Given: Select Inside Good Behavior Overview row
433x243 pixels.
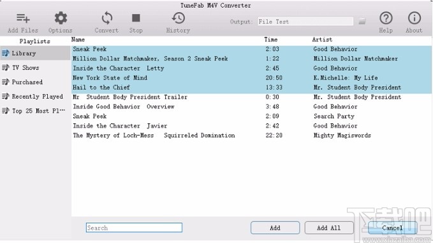Looking at the screenshot, I should pyautogui.click(x=251, y=107).
